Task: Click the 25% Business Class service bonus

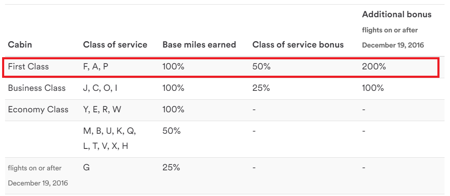Action: pos(261,88)
